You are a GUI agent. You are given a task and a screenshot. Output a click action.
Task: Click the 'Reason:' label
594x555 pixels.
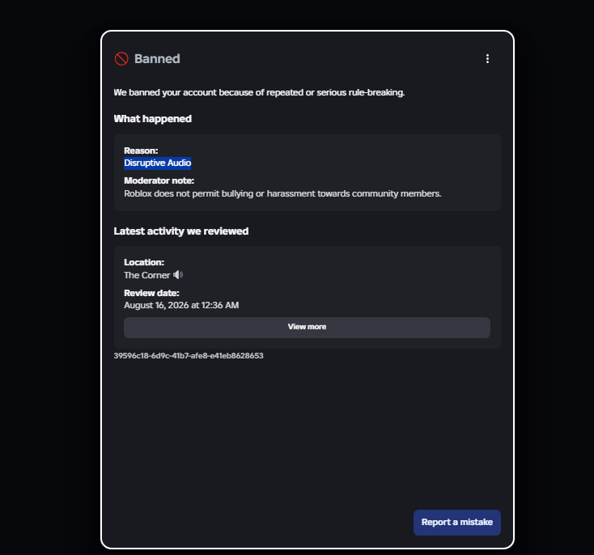pyautogui.click(x=141, y=150)
